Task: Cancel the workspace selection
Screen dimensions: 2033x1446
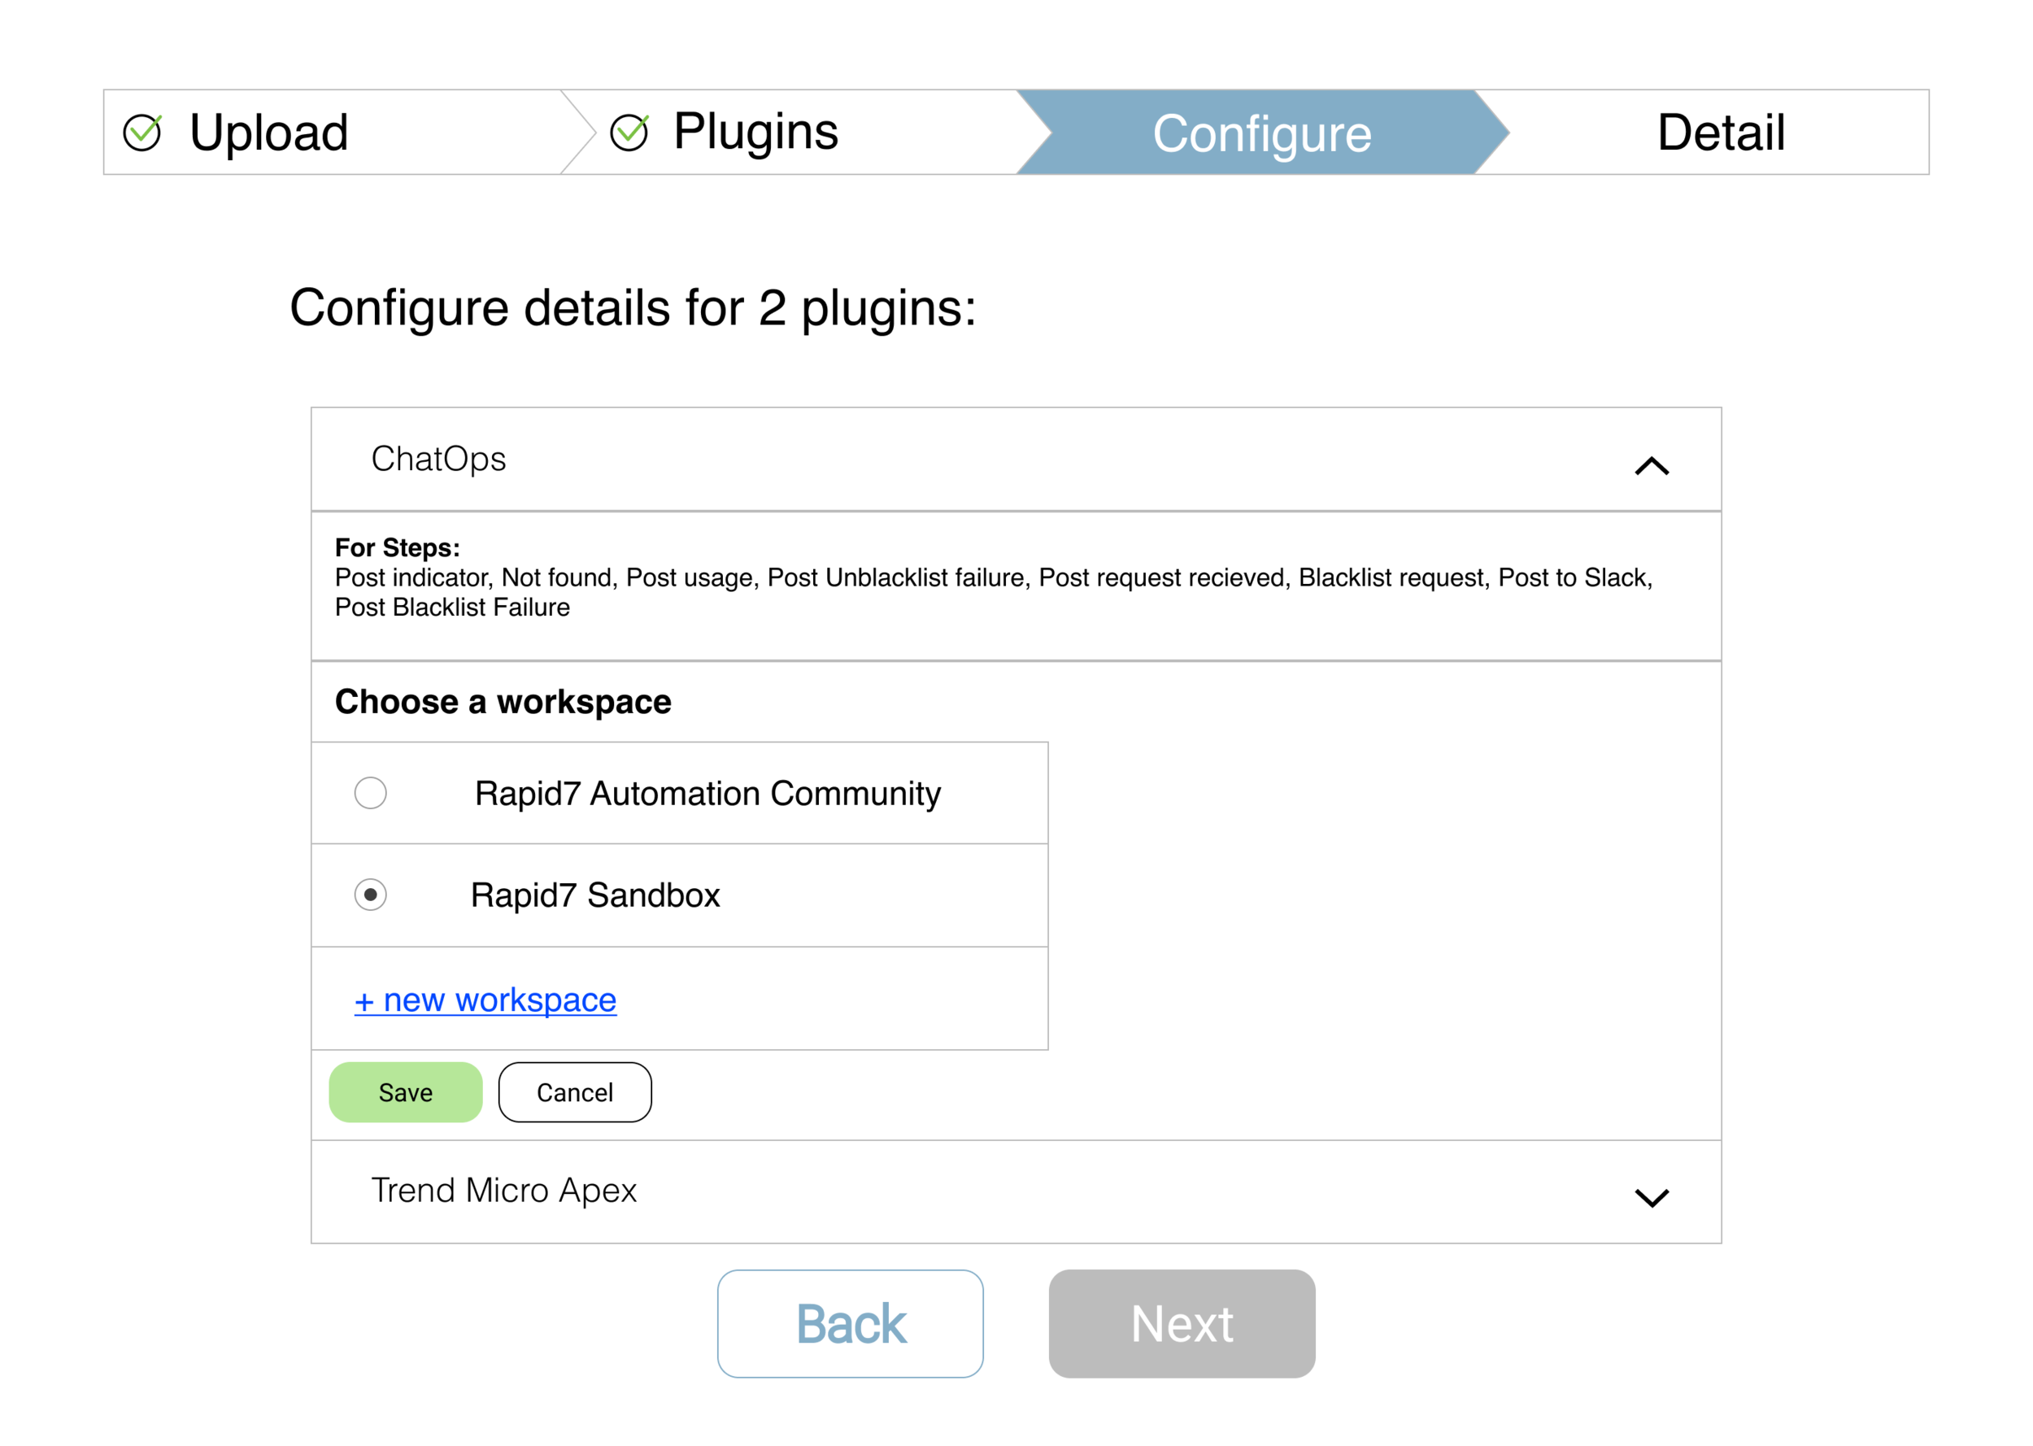Action: (x=575, y=1091)
